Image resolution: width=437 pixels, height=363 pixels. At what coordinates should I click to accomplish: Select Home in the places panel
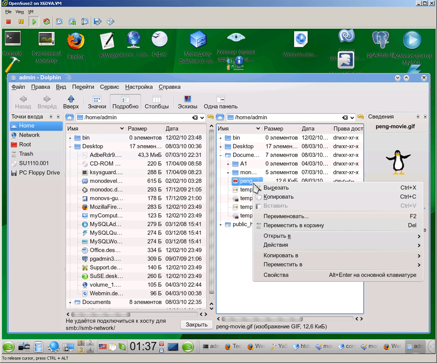36,126
